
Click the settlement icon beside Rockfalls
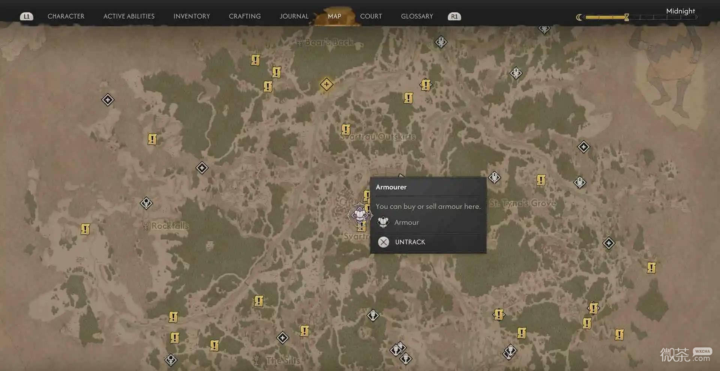tap(145, 225)
